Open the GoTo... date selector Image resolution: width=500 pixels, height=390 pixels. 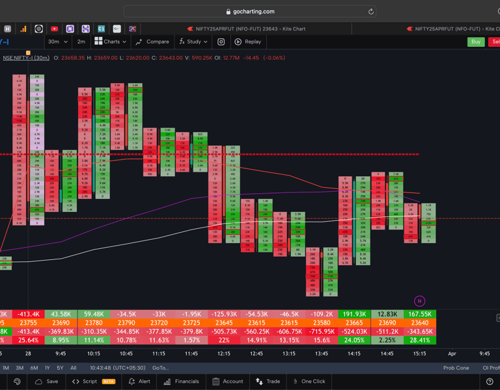160,368
